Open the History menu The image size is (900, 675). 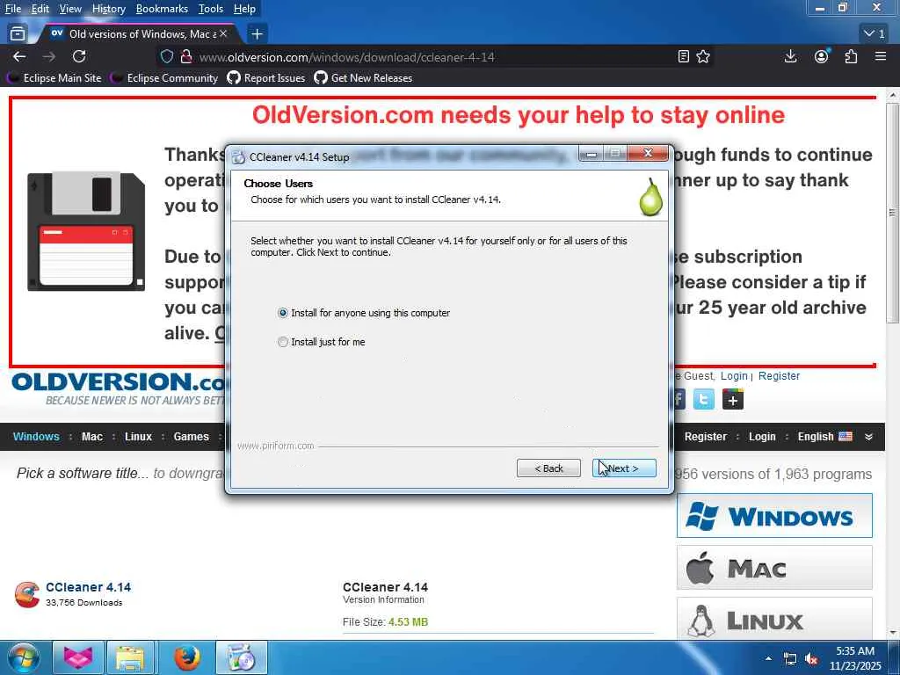point(108,9)
